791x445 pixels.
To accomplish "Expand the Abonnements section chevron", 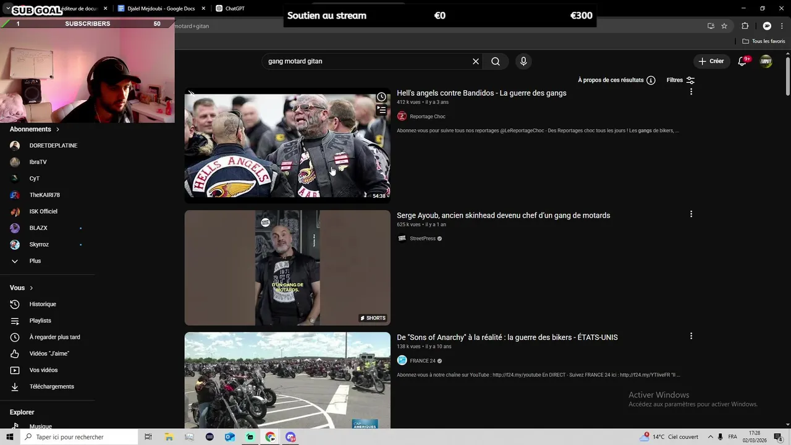I will 57,129.
